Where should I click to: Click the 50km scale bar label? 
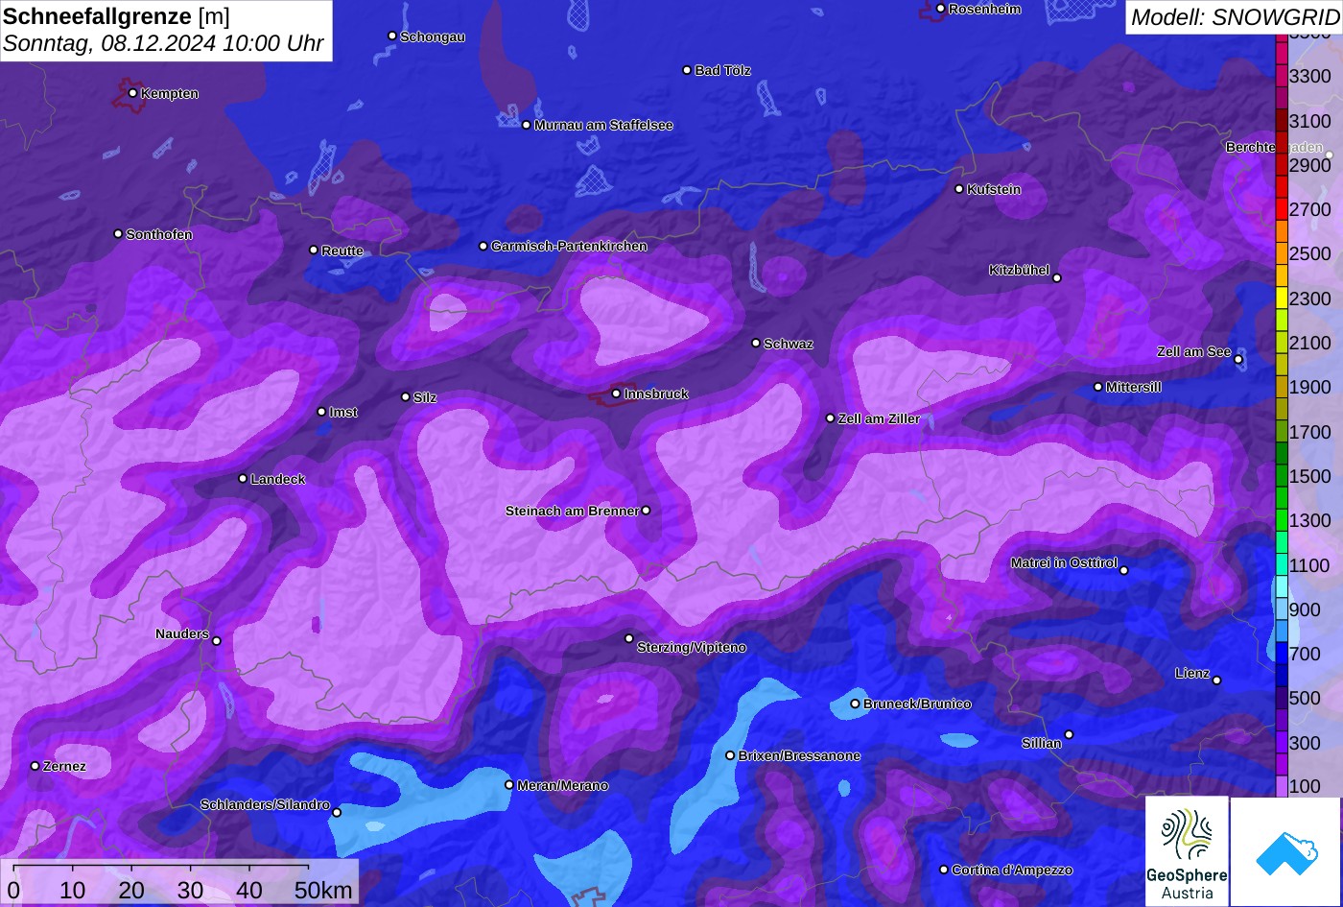pyautogui.click(x=323, y=891)
